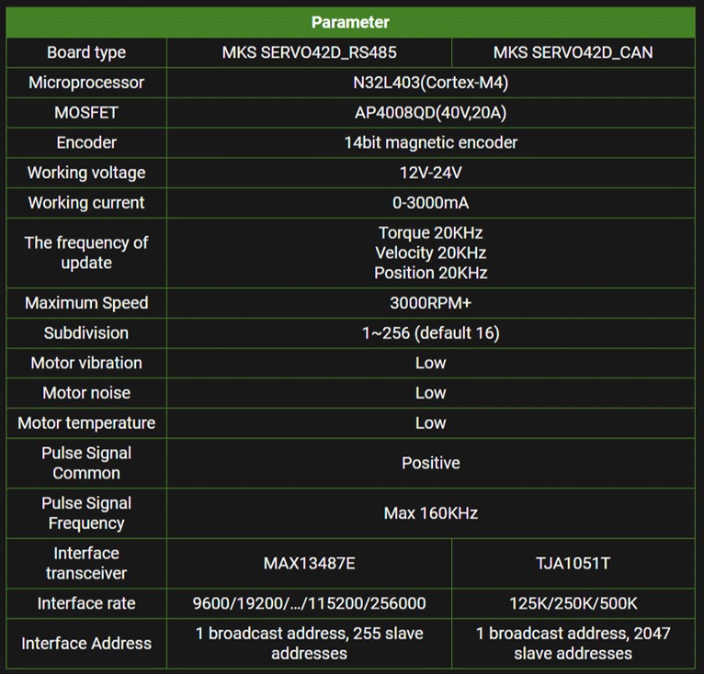Select the 'Board type' label cell
Screen dimensions: 704x674
pos(86,52)
